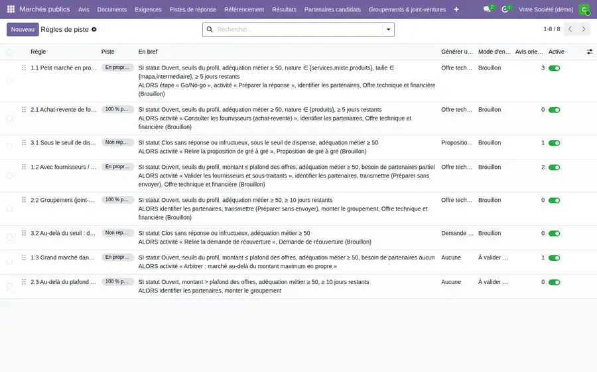Open the Exigences menu
This screenshot has width=597, height=372.
tap(148, 9)
